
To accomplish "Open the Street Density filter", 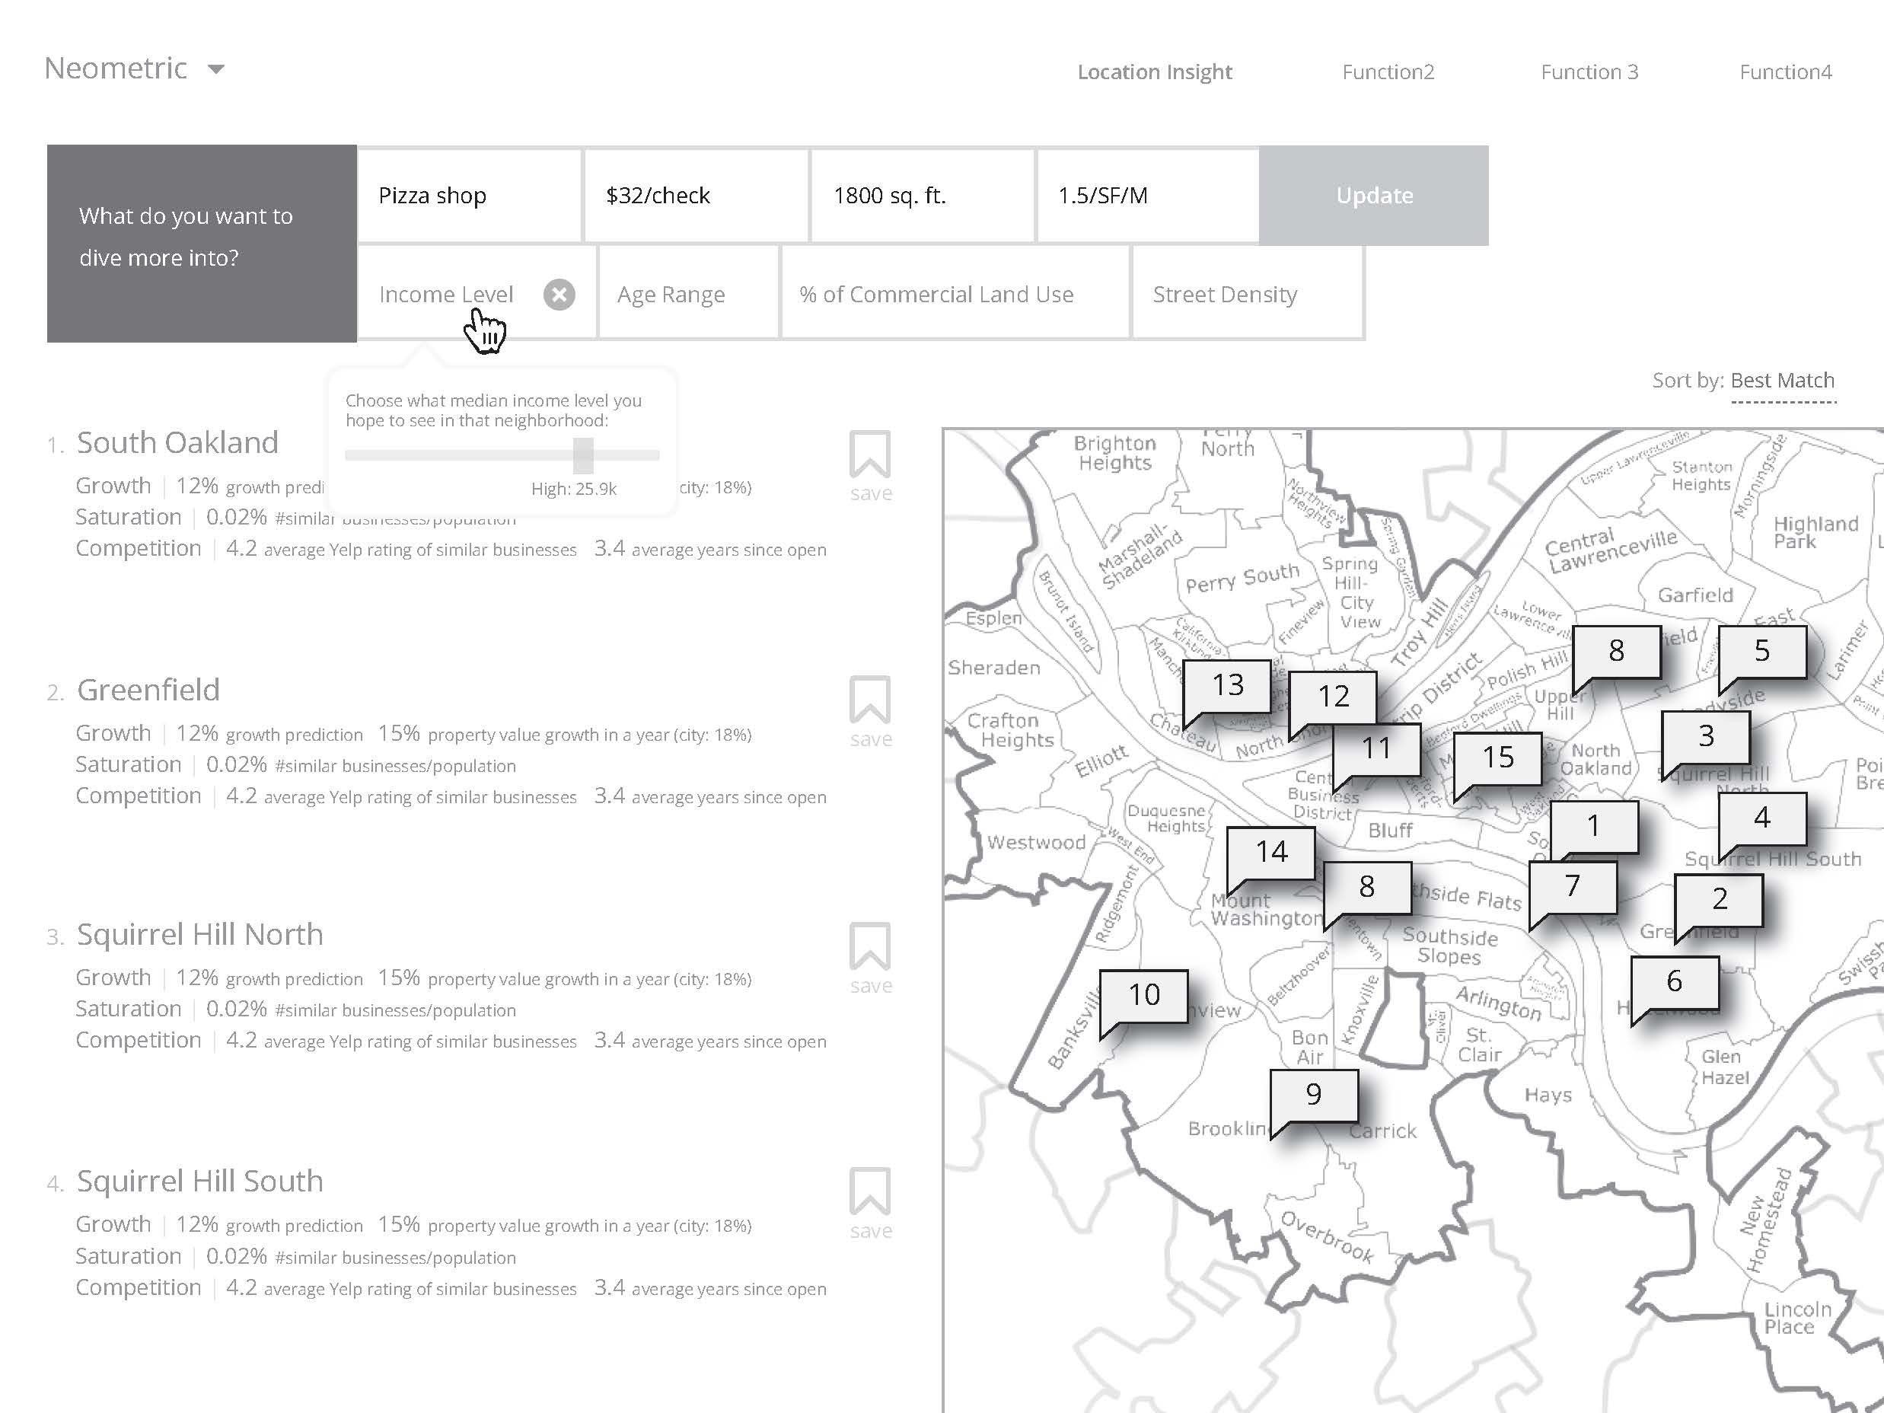I will [x=1224, y=295].
